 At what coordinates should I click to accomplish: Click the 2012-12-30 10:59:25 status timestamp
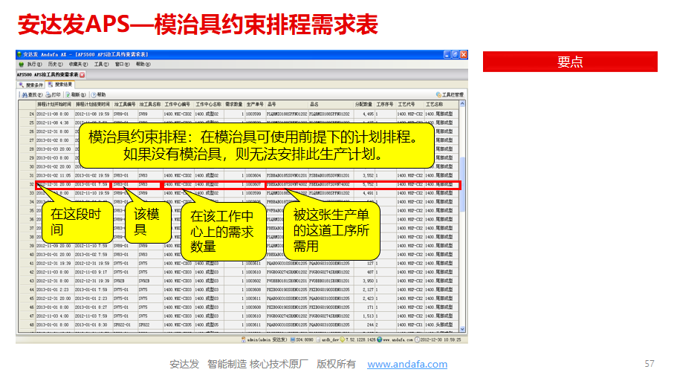[441, 340]
